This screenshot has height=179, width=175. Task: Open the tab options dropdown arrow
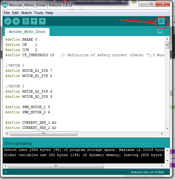(160, 31)
